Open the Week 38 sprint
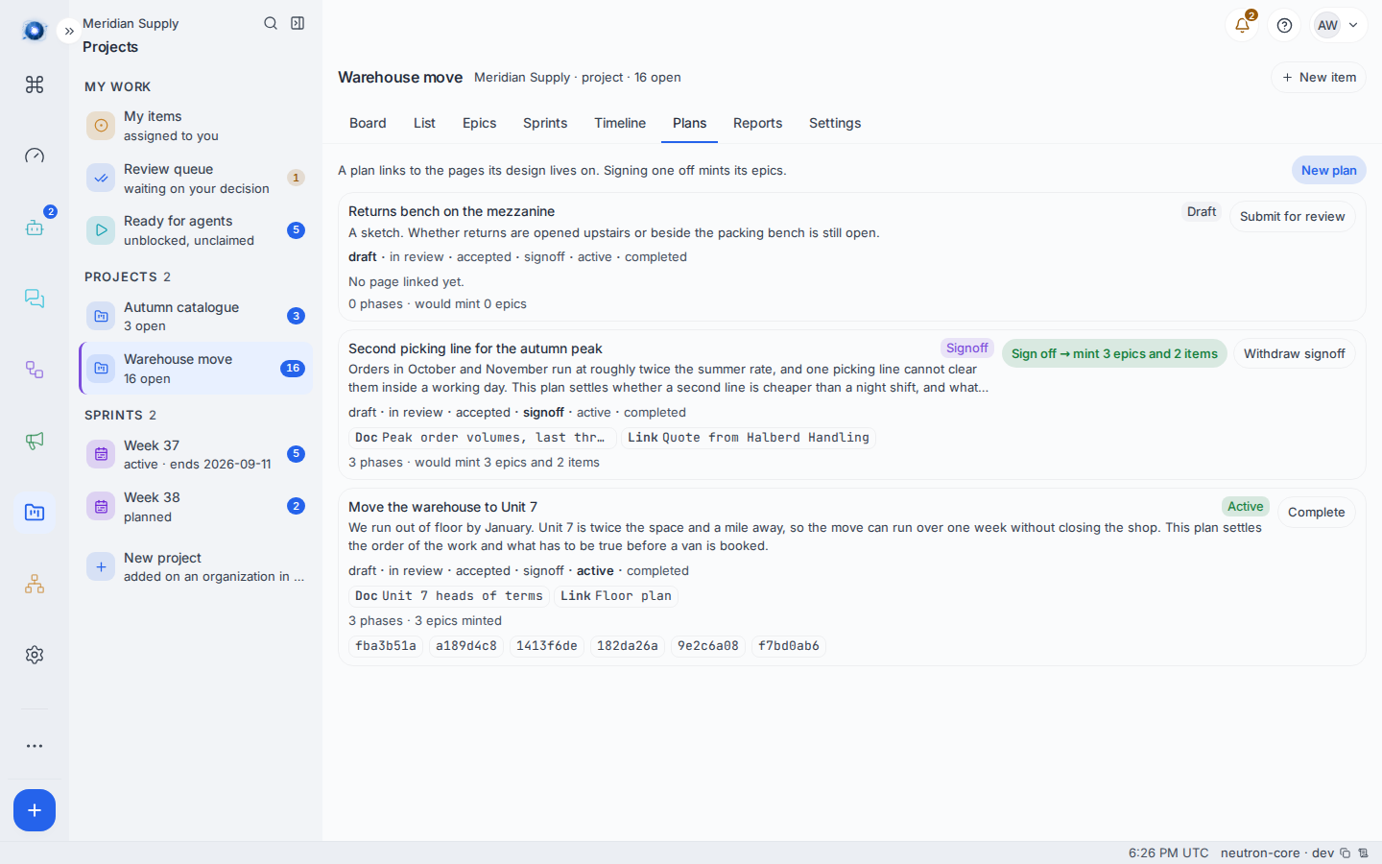The height and width of the screenshot is (864, 1382). (x=196, y=506)
